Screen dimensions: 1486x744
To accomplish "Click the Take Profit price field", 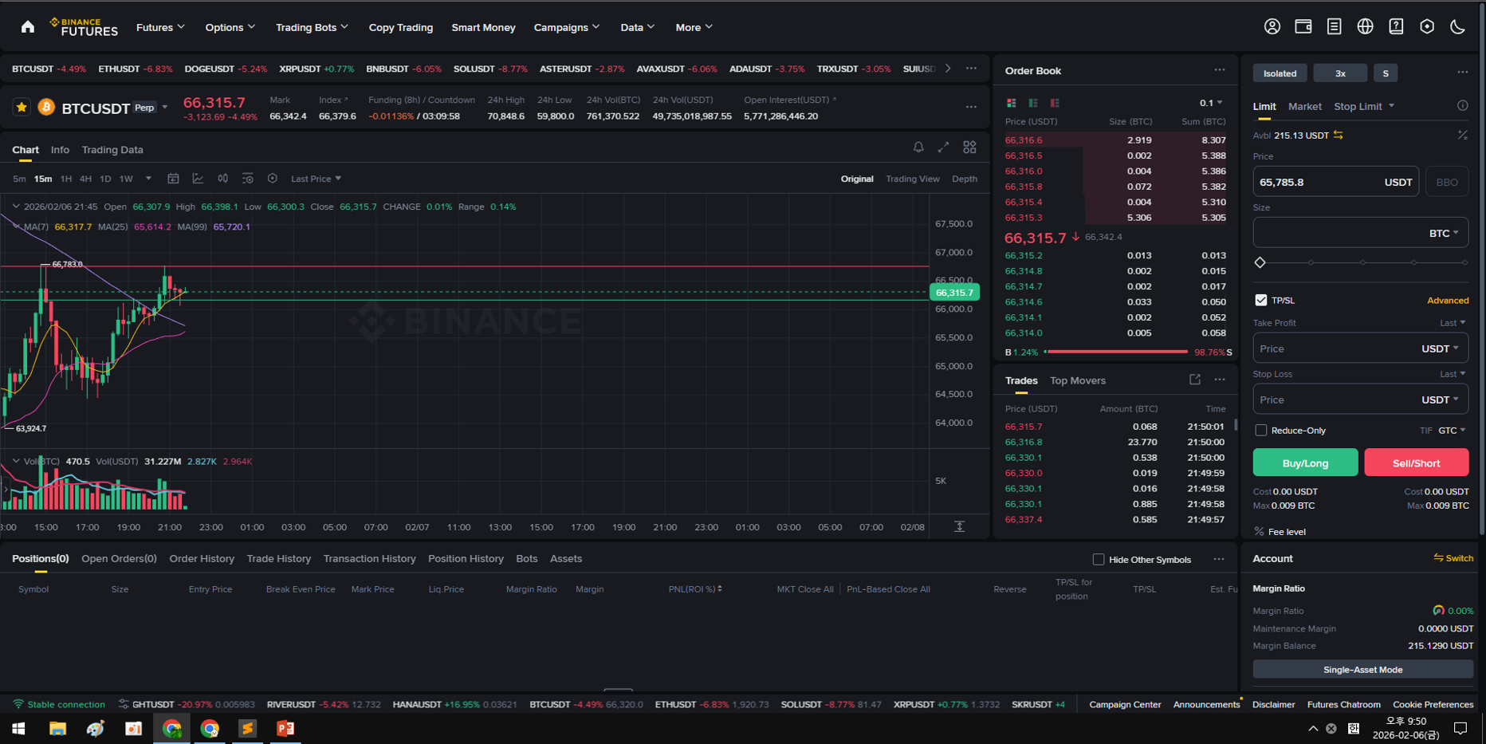I will 1360,348.
